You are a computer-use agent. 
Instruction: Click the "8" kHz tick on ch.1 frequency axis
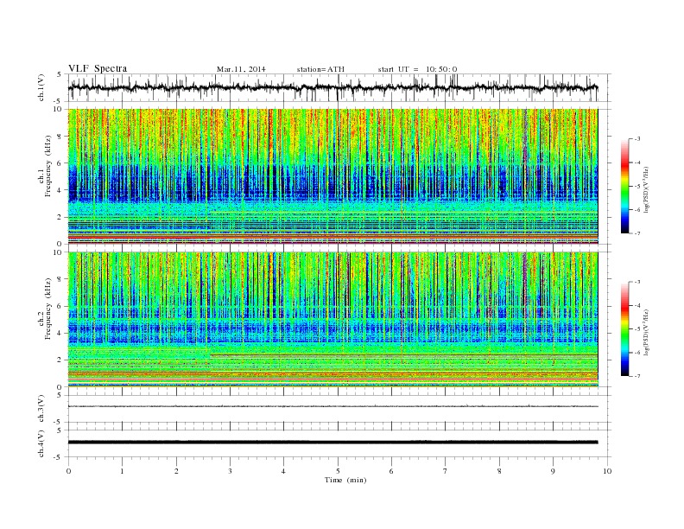click(60, 137)
